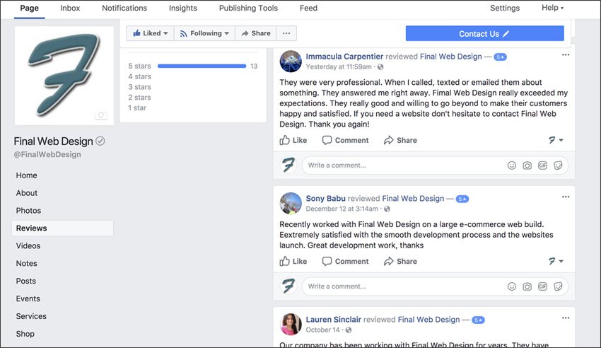The height and width of the screenshot is (348, 601).
Task: Share Sony Babu's review
Action: [400, 262]
